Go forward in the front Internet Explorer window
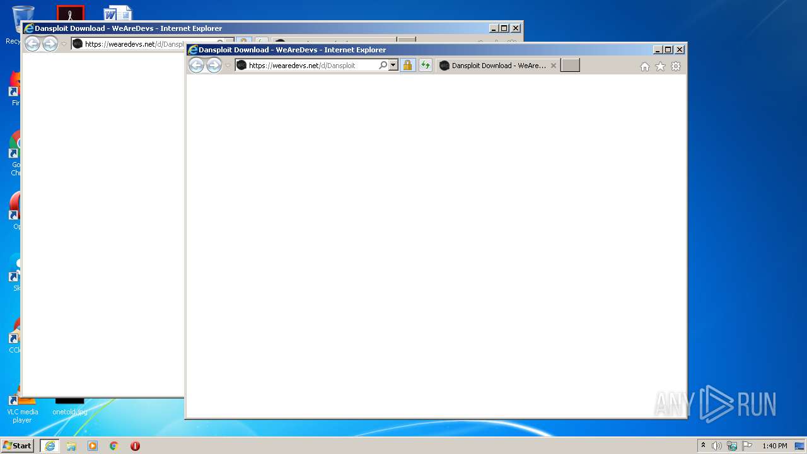 click(214, 66)
